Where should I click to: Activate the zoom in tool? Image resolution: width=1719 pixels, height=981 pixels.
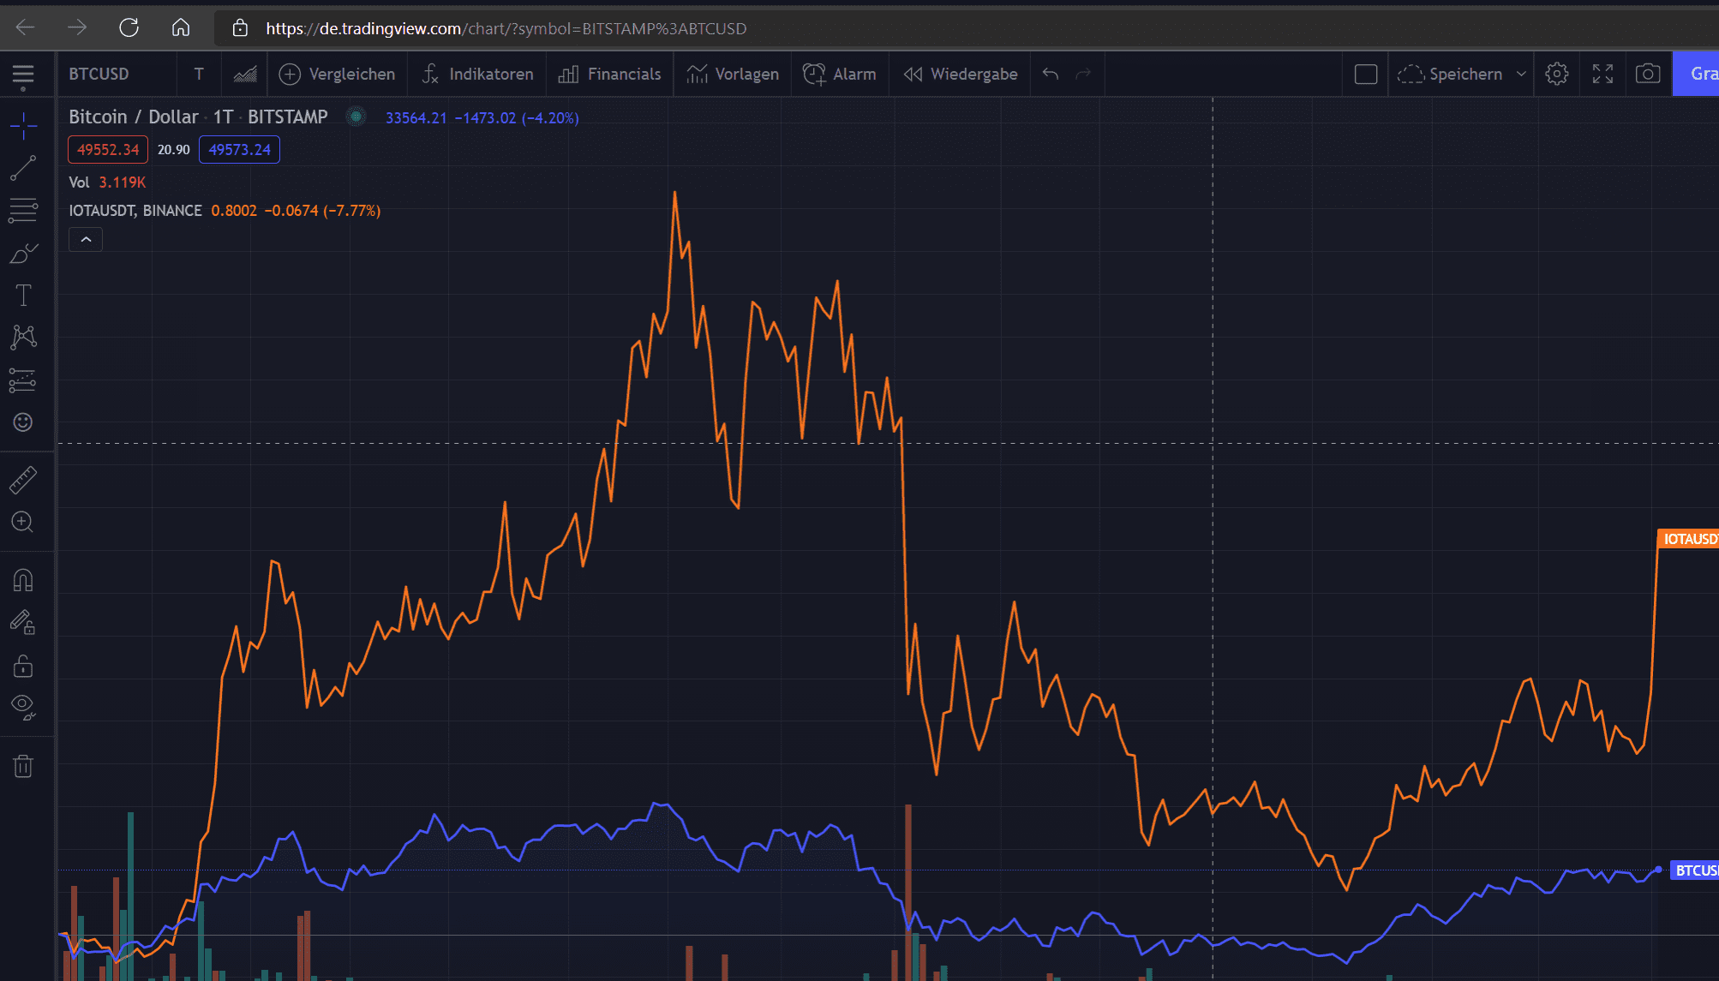click(23, 522)
